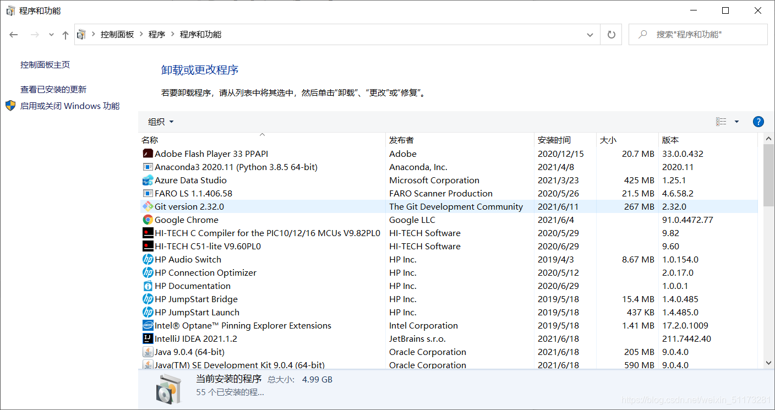
Task: Go forward with the right arrow
Action: coord(35,35)
